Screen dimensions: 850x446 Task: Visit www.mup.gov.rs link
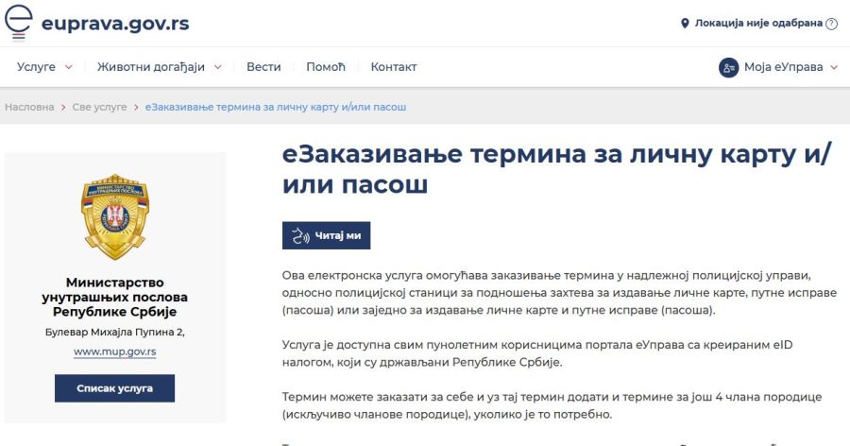[x=115, y=352]
